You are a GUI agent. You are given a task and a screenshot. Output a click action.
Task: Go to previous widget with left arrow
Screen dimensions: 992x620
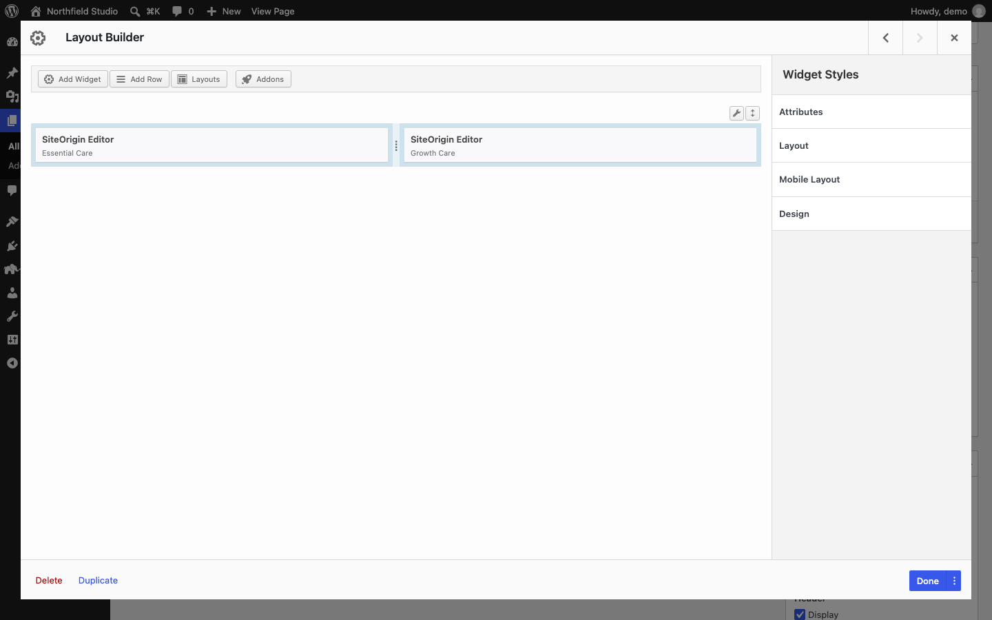[886, 38]
